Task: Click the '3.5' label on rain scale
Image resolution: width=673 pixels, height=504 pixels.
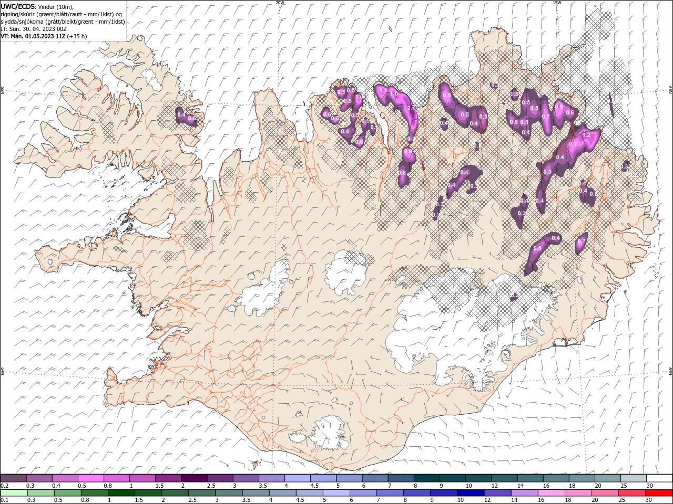Action: pos(246,500)
